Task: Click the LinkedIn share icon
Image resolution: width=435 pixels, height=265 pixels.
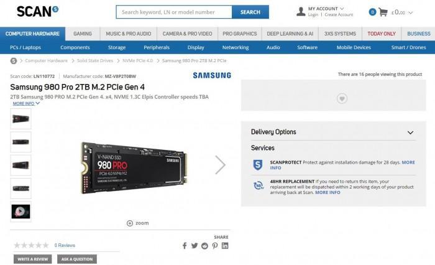Action: (225, 246)
